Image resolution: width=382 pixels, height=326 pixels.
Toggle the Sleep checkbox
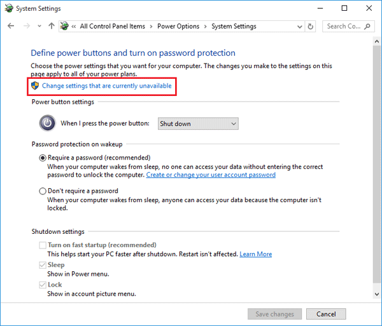[x=43, y=265]
